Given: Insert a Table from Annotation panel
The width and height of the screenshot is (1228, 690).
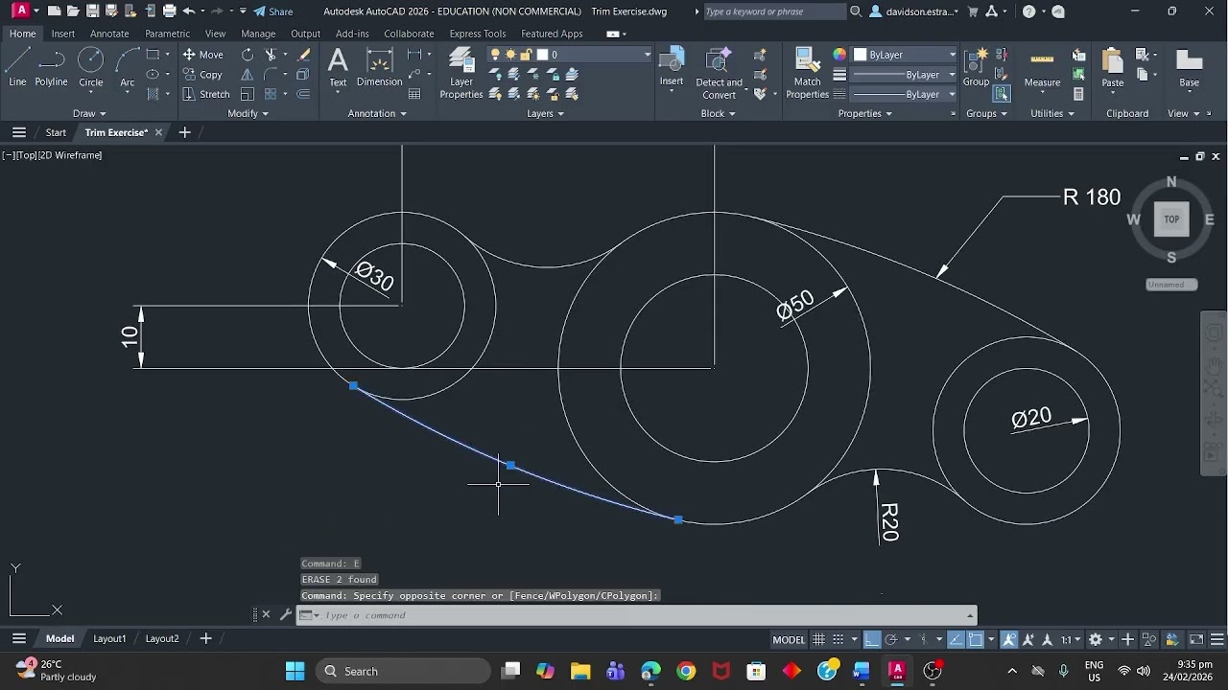Looking at the screenshot, I should 414,94.
